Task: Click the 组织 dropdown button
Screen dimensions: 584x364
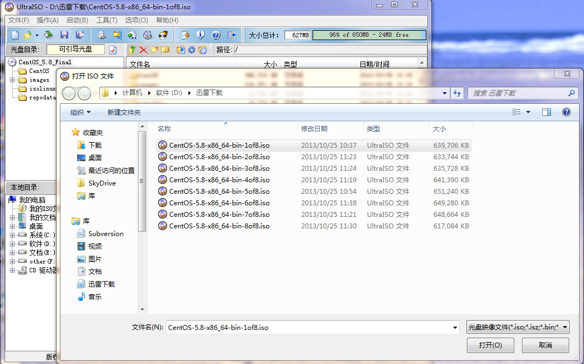Action: pos(80,113)
